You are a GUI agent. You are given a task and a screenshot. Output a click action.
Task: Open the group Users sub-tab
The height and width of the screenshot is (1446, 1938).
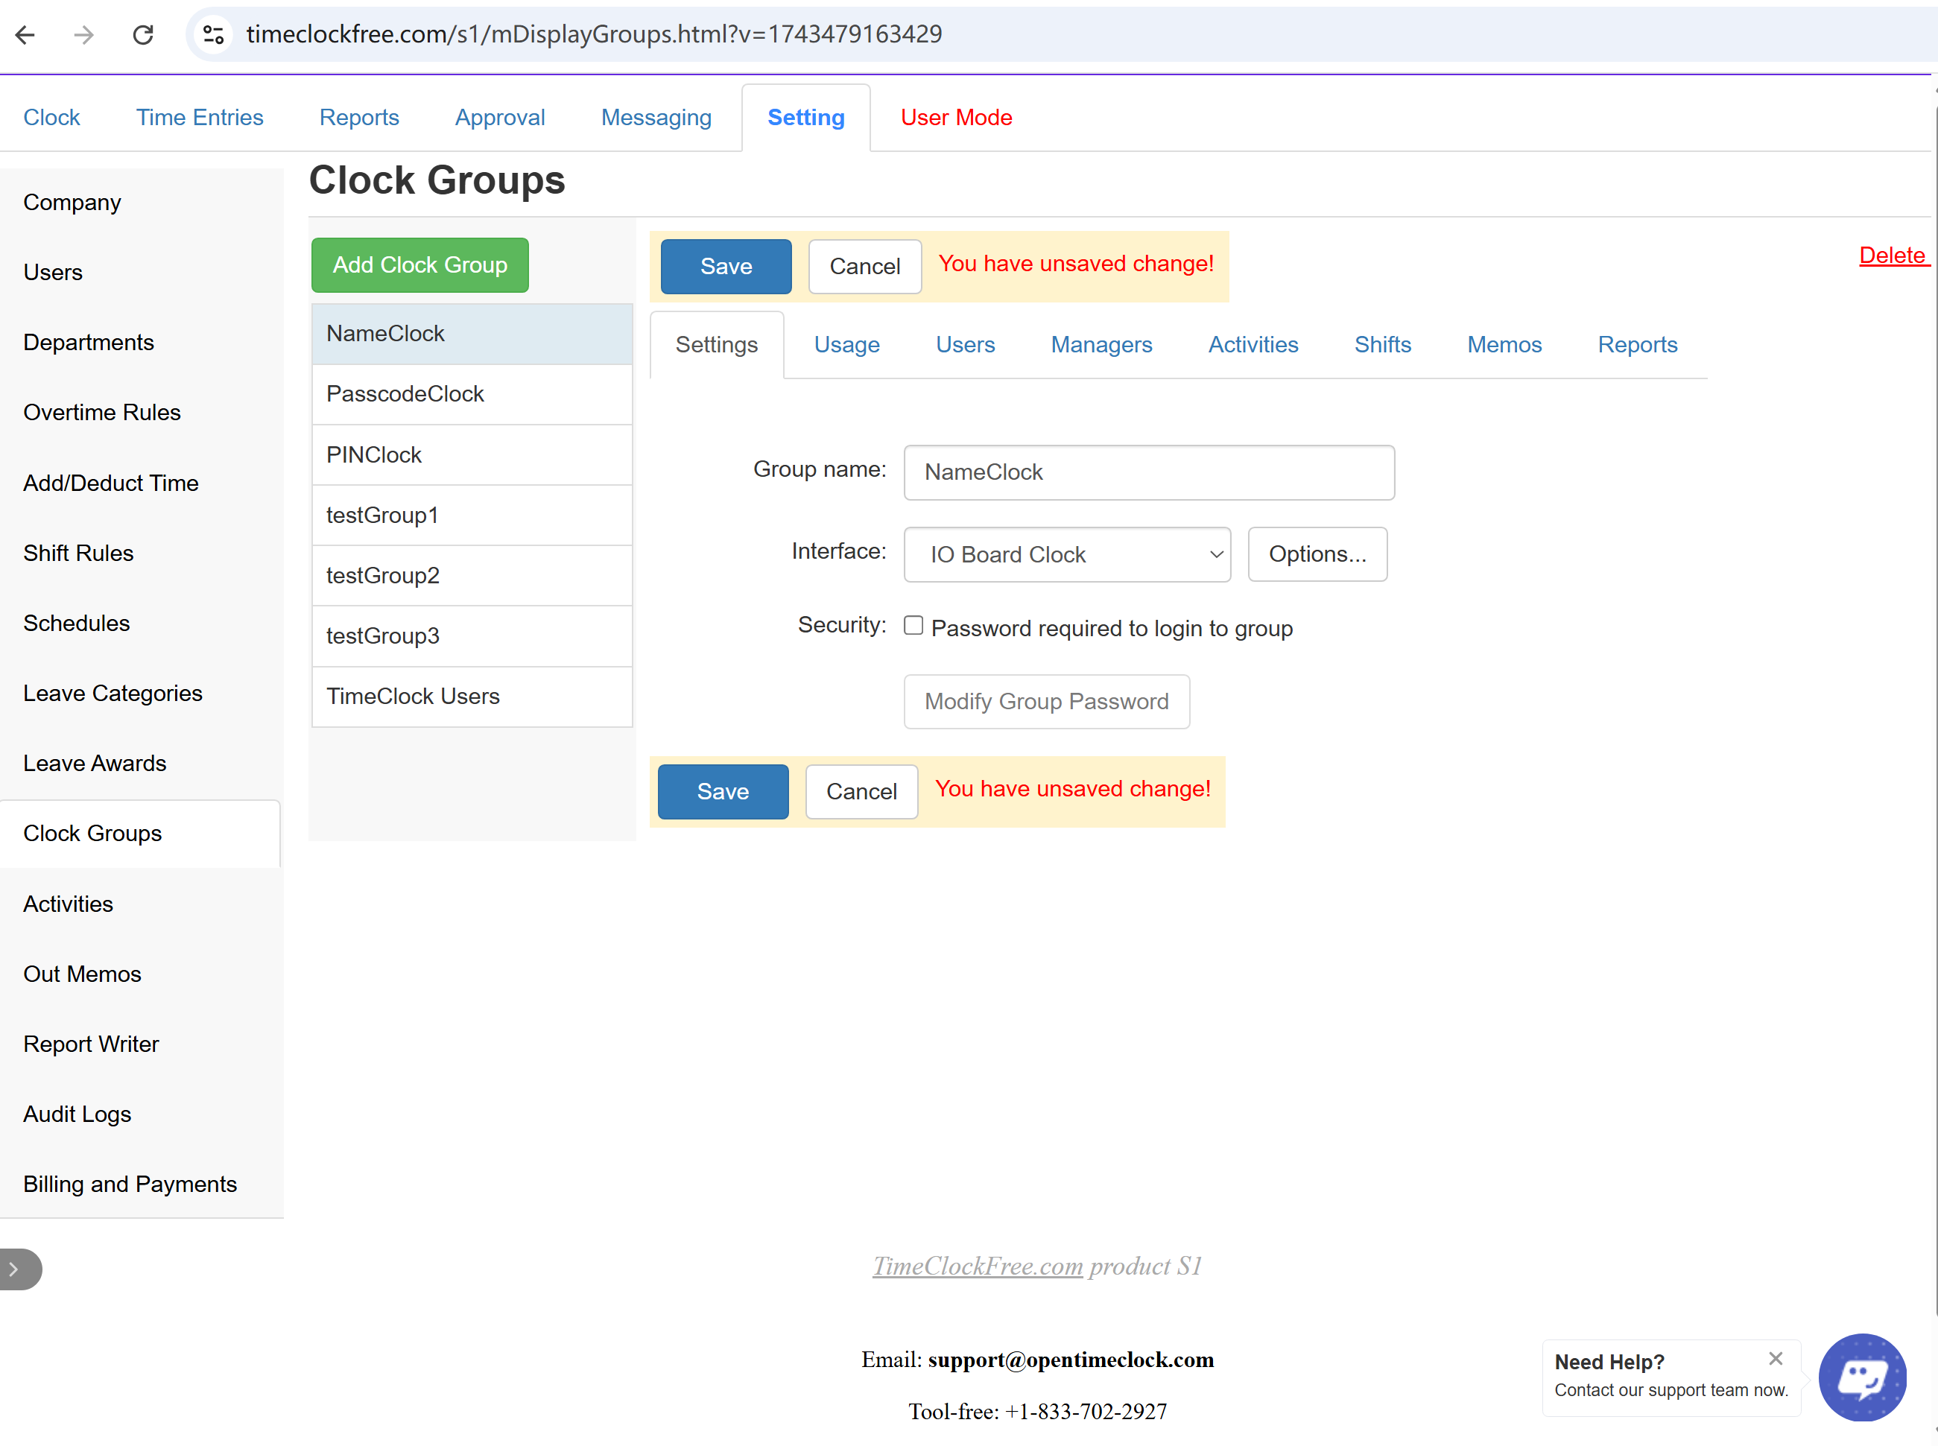[x=966, y=345]
